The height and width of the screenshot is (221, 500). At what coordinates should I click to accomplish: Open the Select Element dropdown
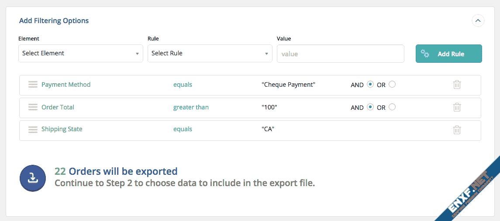[x=81, y=54]
